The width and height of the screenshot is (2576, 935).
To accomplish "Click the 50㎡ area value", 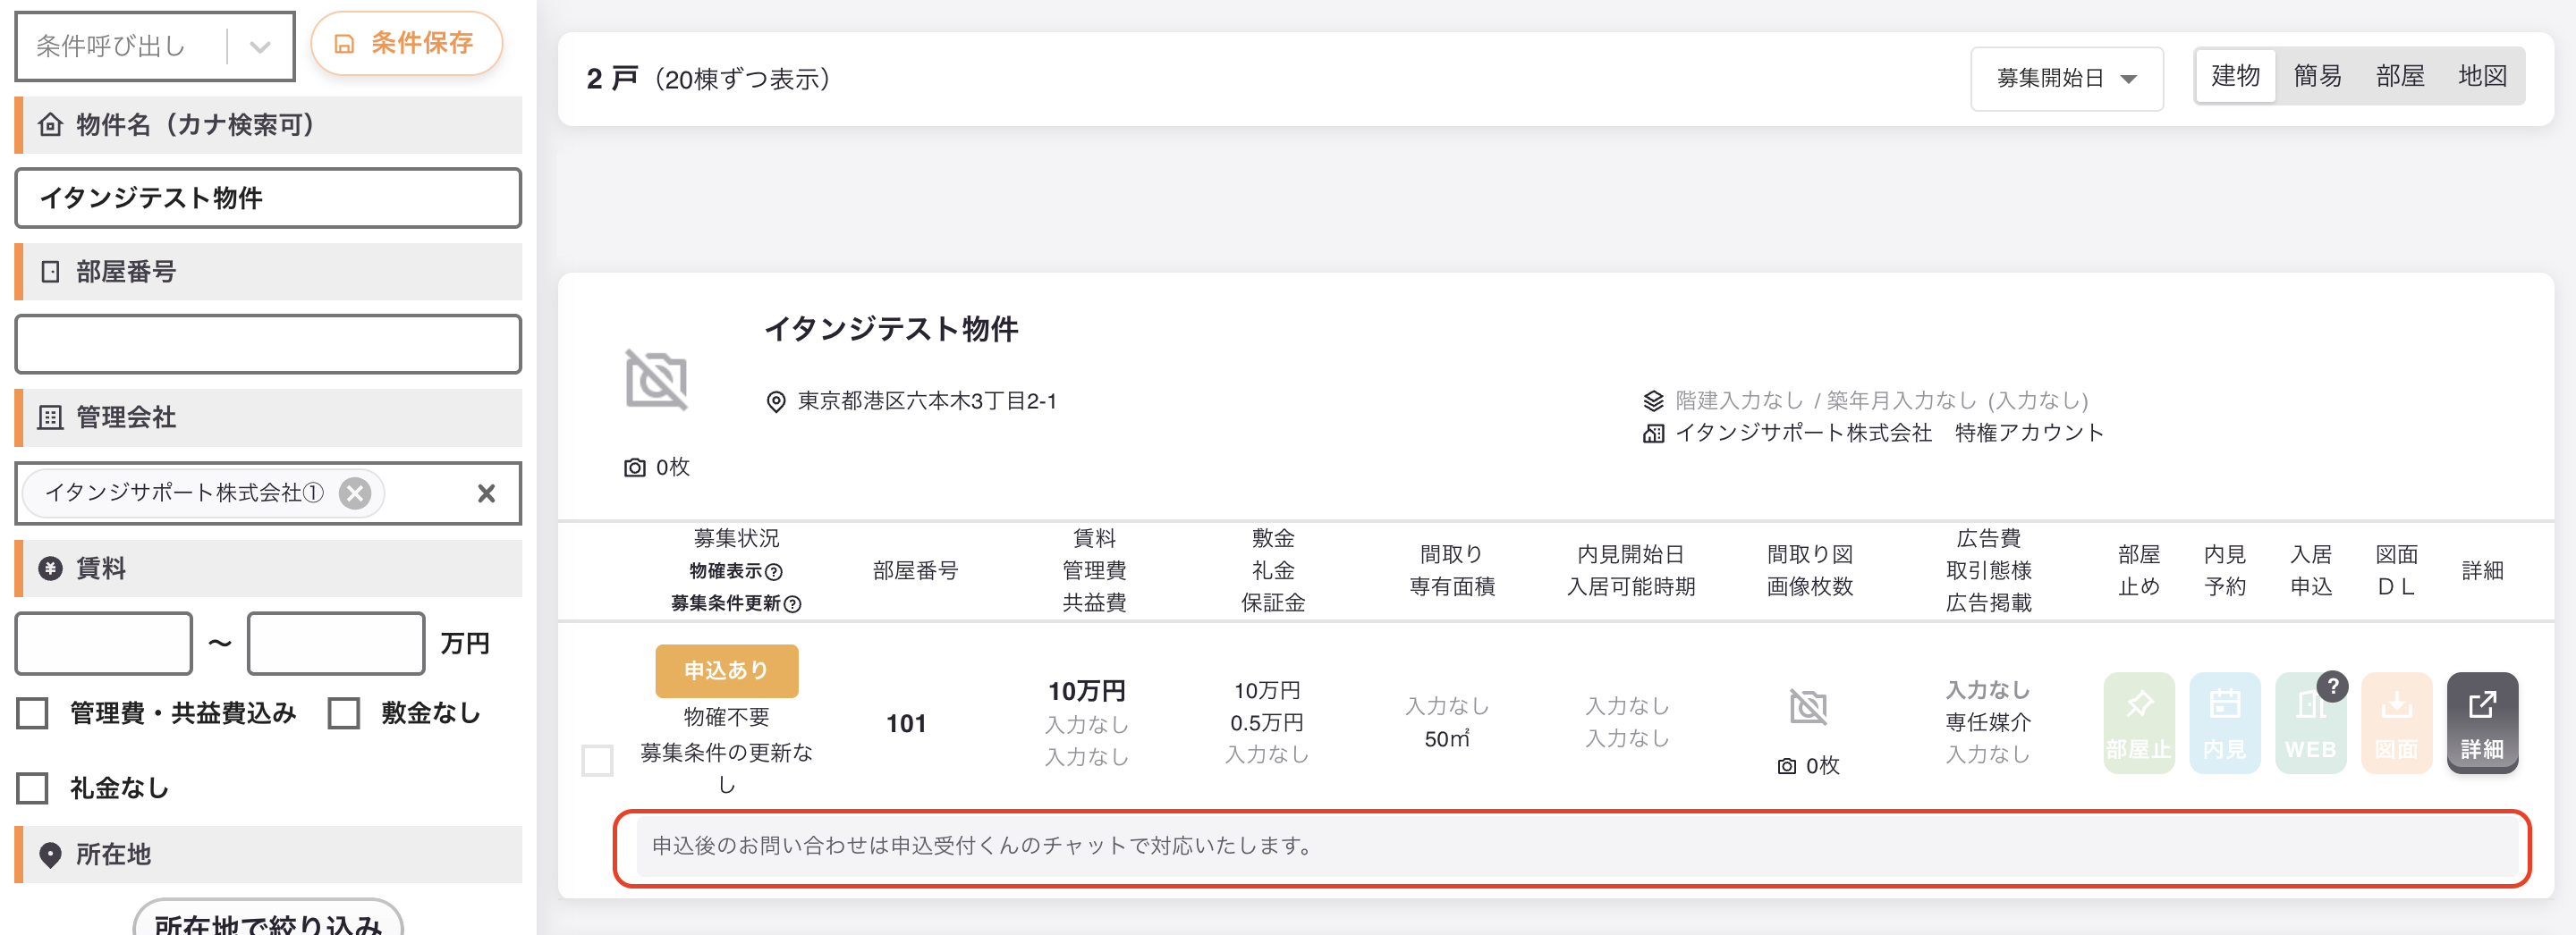I will point(1447,739).
